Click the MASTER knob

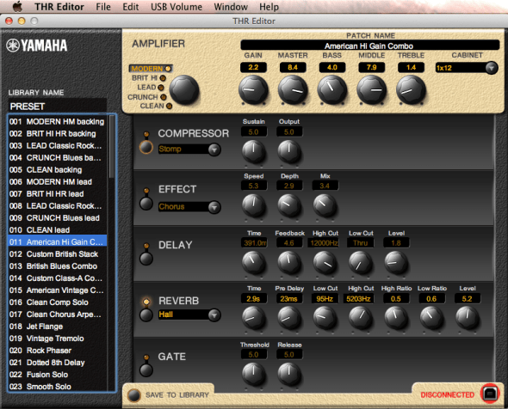(x=293, y=90)
